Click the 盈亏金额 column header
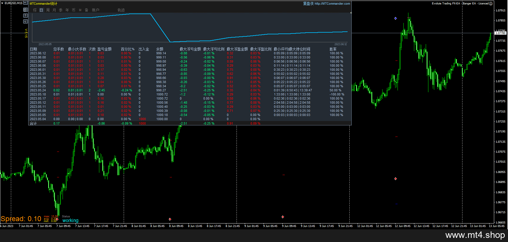 pyautogui.click(x=105, y=49)
